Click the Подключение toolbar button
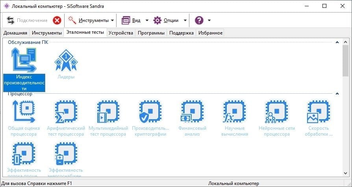 (27, 20)
